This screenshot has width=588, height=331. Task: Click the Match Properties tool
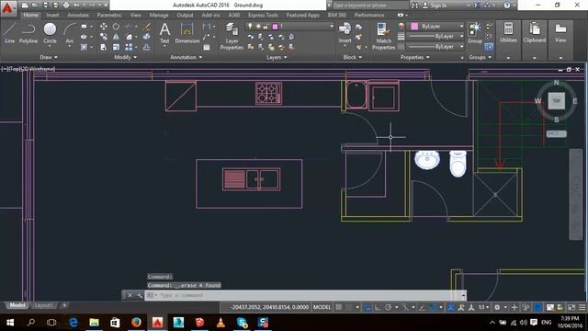[x=383, y=36]
